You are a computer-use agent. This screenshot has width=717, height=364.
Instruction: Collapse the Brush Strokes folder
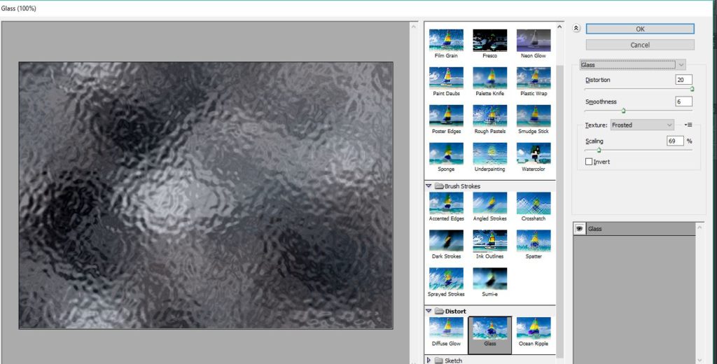point(429,186)
